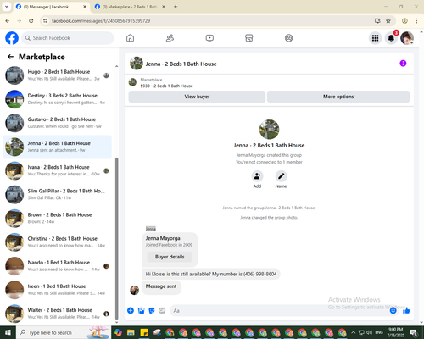Open the Watch video icon
The height and width of the screenshot is (339, 424).
click(209, 38)
